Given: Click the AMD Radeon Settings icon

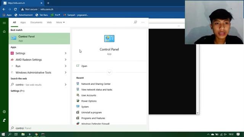Looking at the screenshot, I should point(12,60).
